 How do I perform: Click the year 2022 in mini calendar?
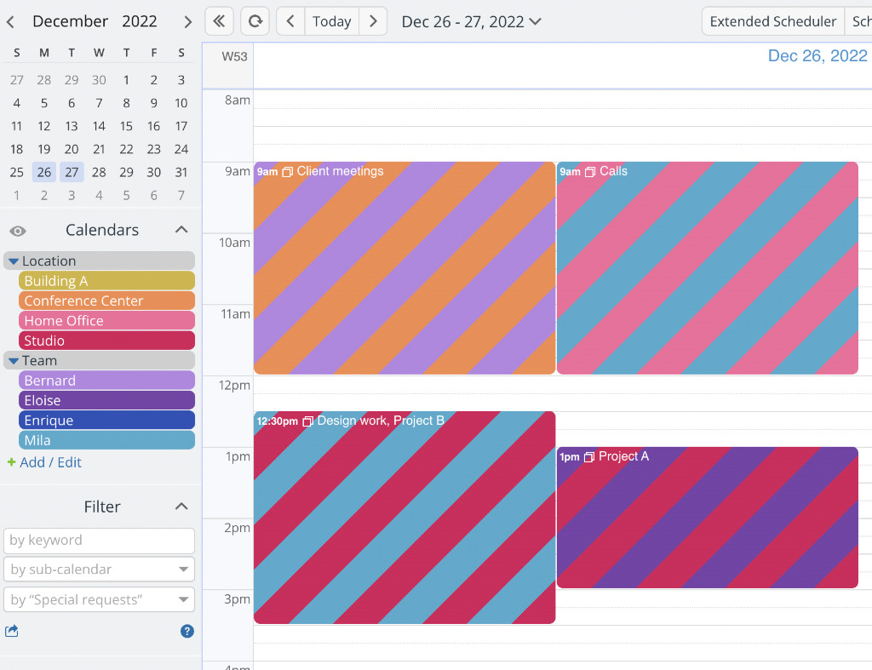click(x=140, y=21)
